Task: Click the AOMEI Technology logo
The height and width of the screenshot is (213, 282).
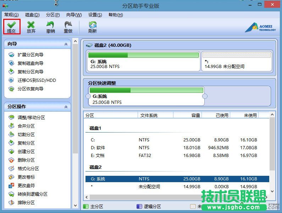Action: click(260, 28)
